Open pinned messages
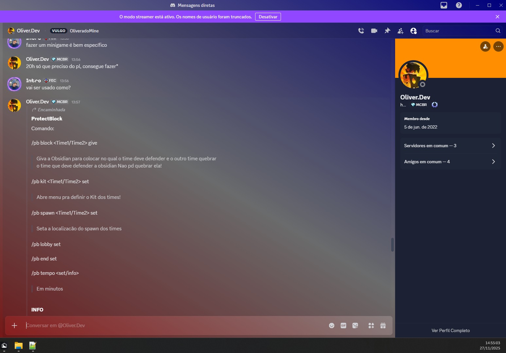 pos(387,31)
